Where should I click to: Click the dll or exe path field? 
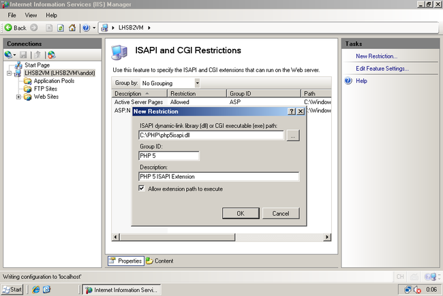point(211,135)
